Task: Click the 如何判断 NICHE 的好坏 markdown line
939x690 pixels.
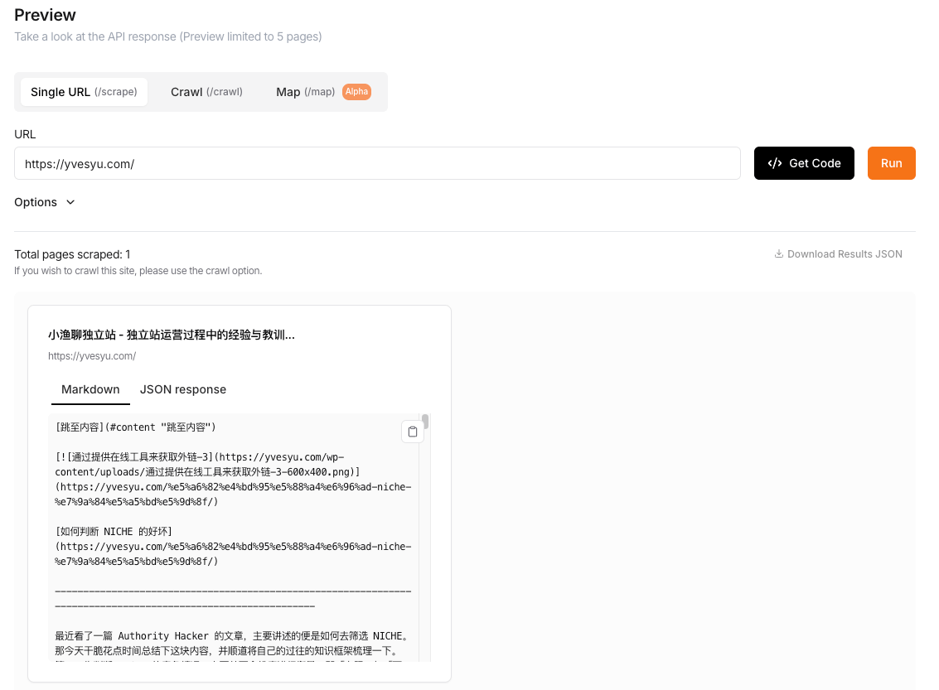Action: coord(114,532)
